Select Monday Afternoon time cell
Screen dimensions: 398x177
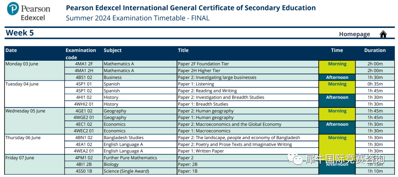coord(337,77)
